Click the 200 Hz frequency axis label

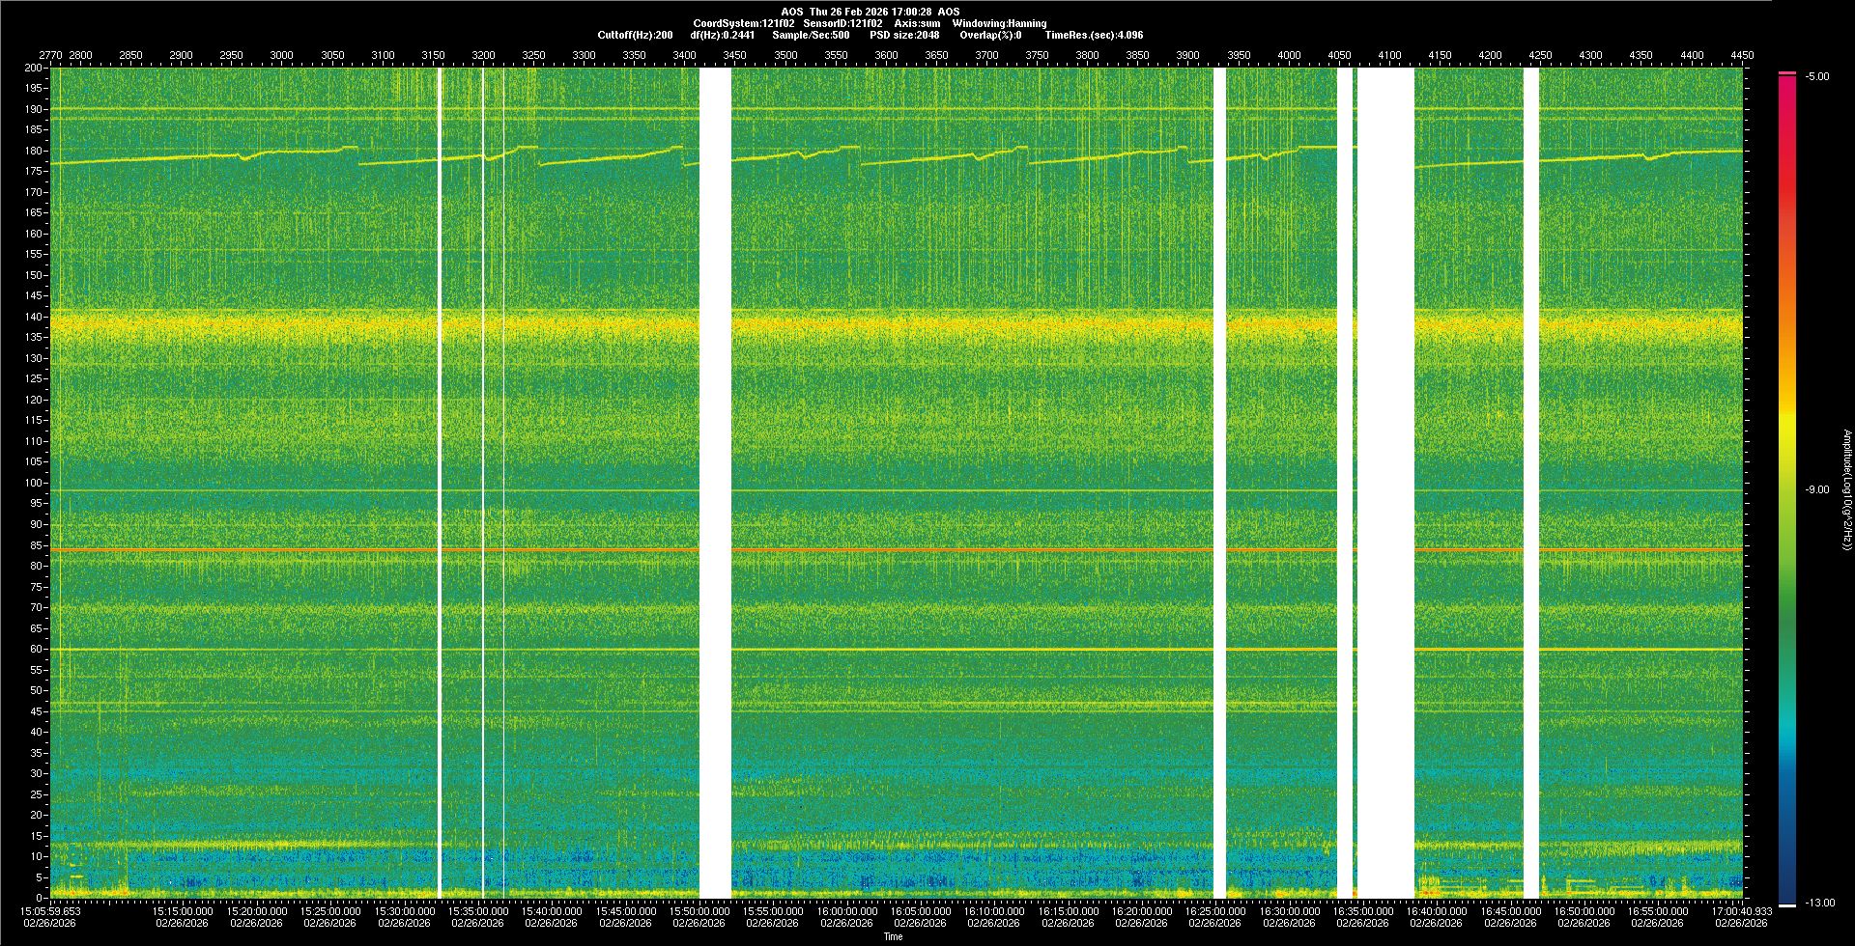(34, 69)
